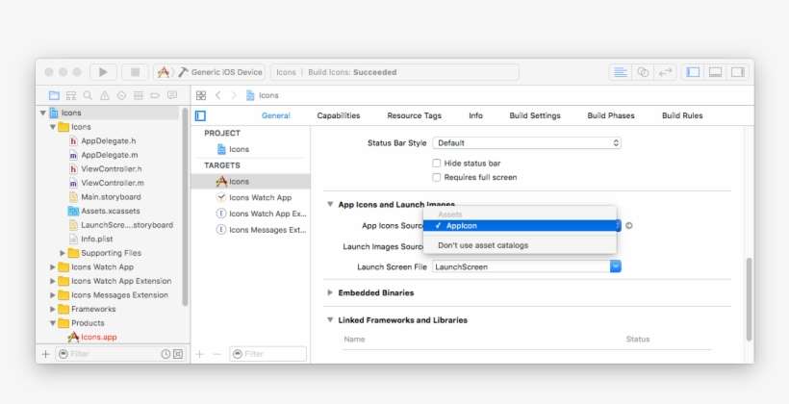The width and height of the screenshot is (789, 404).
Task: Toggle the Utilities right panel
Action: tap(737, 72)
